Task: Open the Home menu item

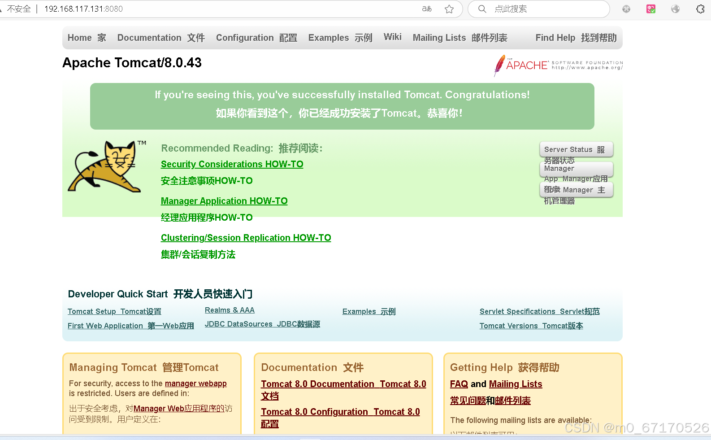Action: click(x=87, y=38)
